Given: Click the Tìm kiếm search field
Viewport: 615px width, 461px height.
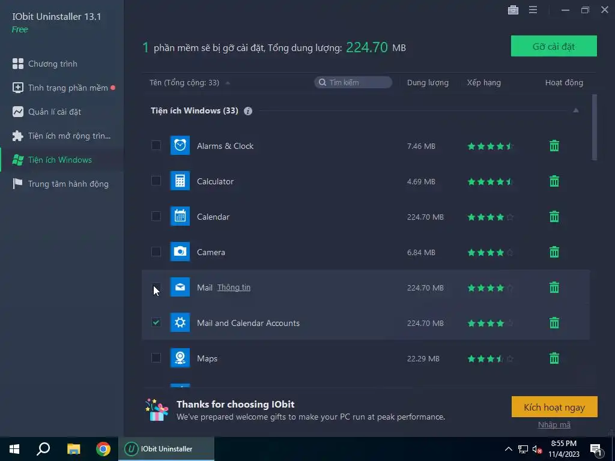Looking at the screenshot, I should click(x=353, y=82).
